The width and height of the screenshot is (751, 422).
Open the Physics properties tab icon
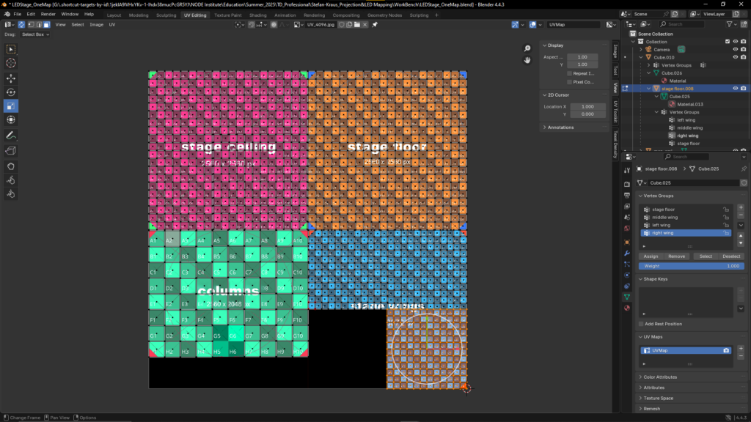pos(627,275)
